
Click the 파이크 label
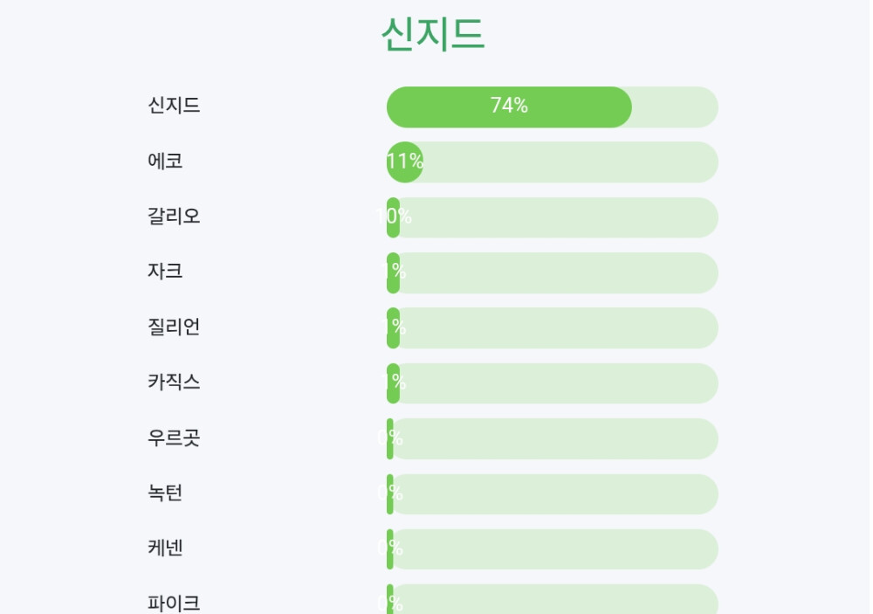(174, 603)
